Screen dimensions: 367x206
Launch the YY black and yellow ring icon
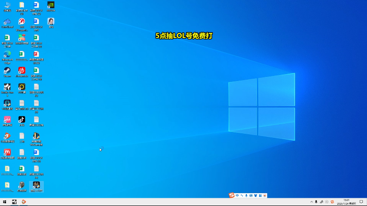coord(22,88)
